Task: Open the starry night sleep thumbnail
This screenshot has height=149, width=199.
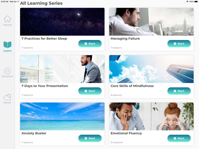Action: coord(62,22)
